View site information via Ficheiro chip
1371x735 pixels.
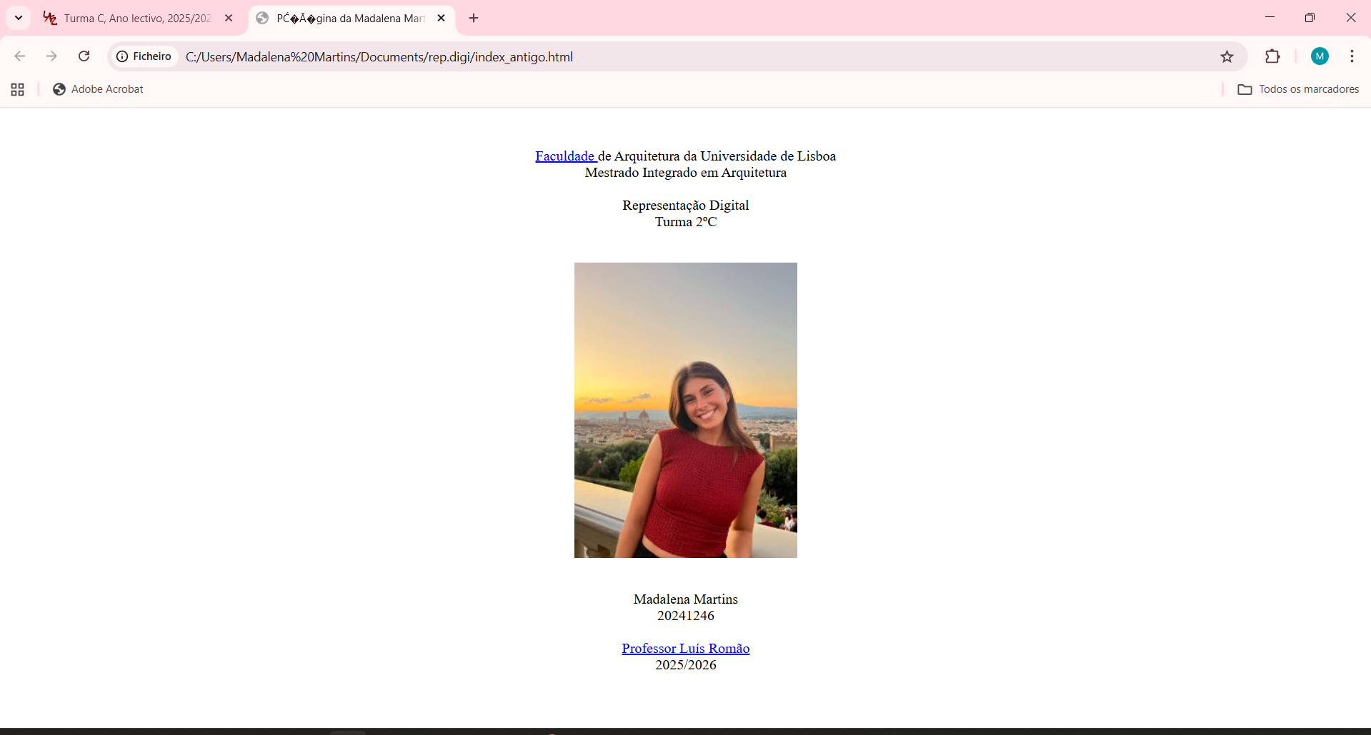pos(144,56)
